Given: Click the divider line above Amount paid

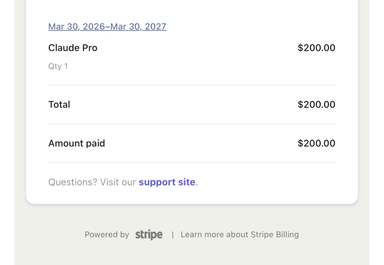Looking at the screenshot, I should [192, 124].
